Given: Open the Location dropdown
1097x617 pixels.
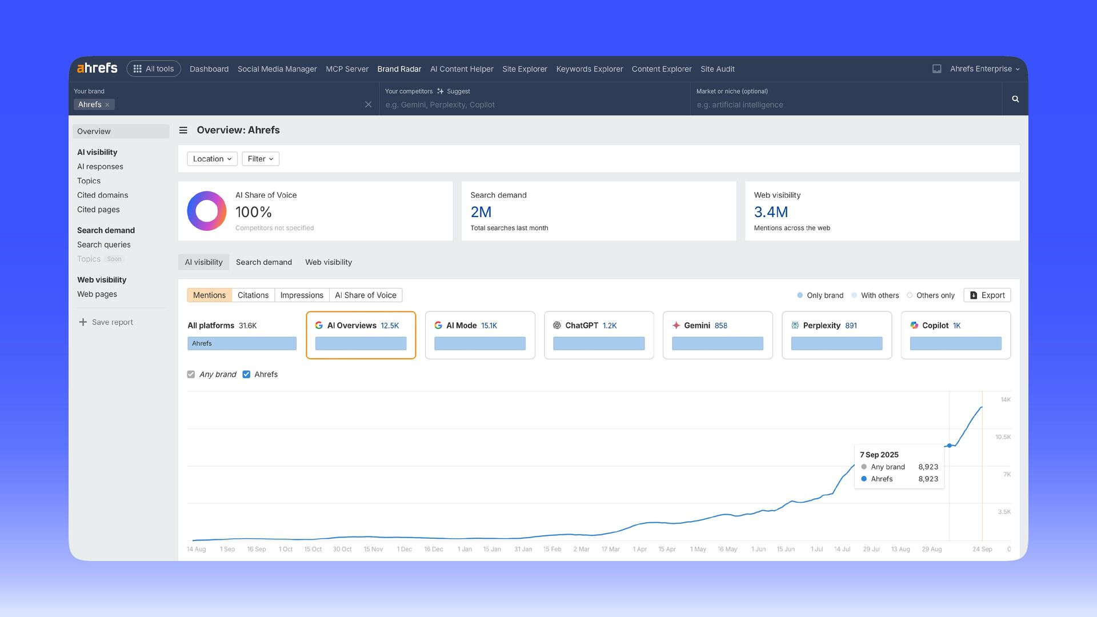Looking at the screenshot, I should 212,159.
